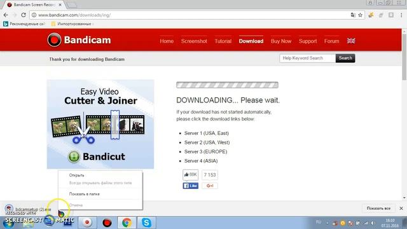
Task: Click the Server 3 (EUROPE) link
Action: point(205,151)
